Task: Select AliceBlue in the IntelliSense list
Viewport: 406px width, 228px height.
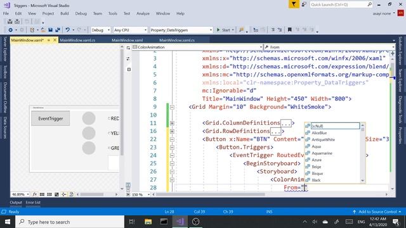Action: point(319,133)
